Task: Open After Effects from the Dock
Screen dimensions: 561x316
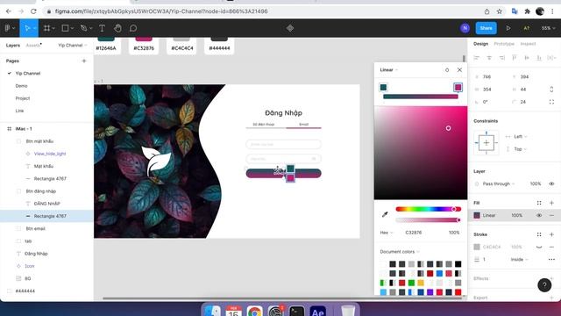Action: pos(317,311)
